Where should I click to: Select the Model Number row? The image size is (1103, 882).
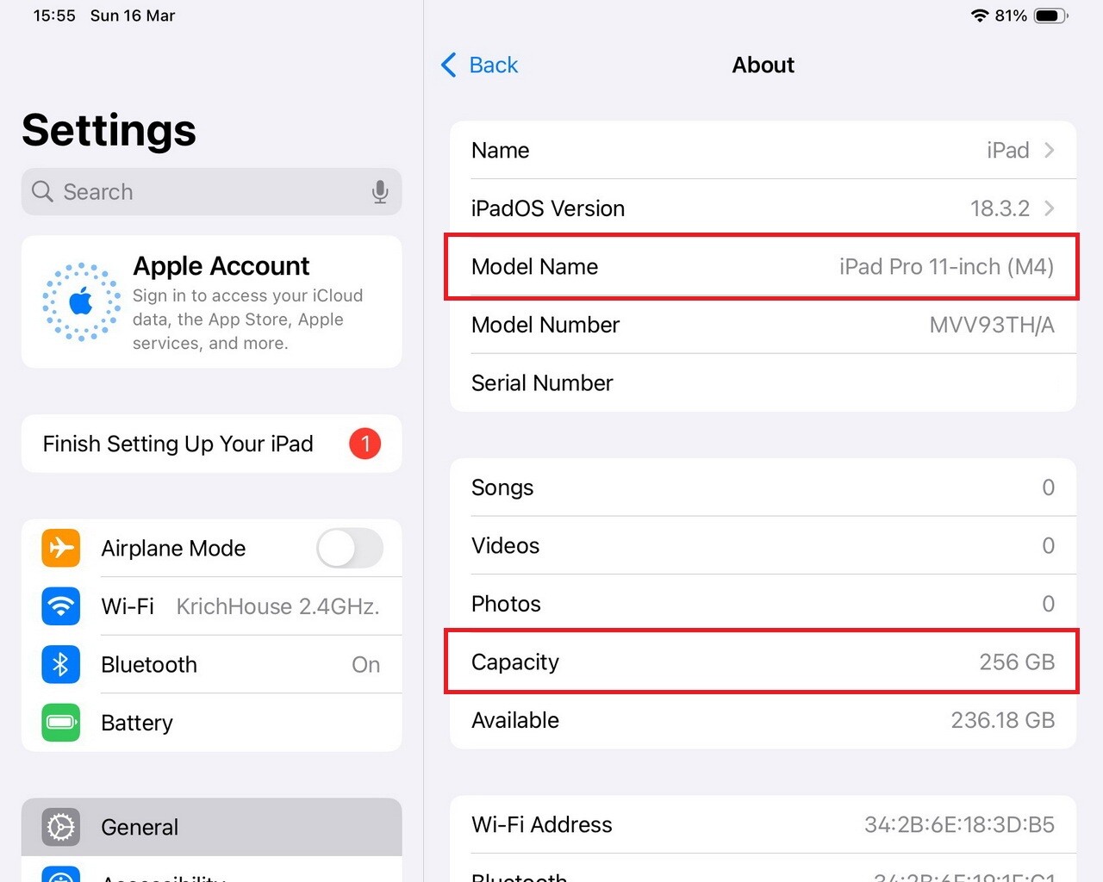pyautogui.click(x=763, y=325)
